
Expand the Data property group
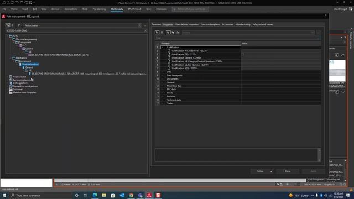click(162, 72)
